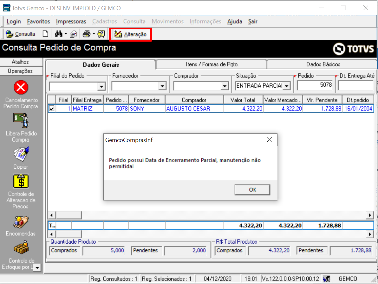
Task: Click the grid horizontal scrollbar left arrow
Action: 52,215
